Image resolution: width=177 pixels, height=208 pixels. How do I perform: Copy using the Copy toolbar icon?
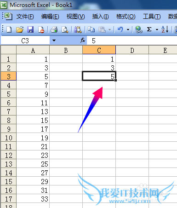point(91,29)
